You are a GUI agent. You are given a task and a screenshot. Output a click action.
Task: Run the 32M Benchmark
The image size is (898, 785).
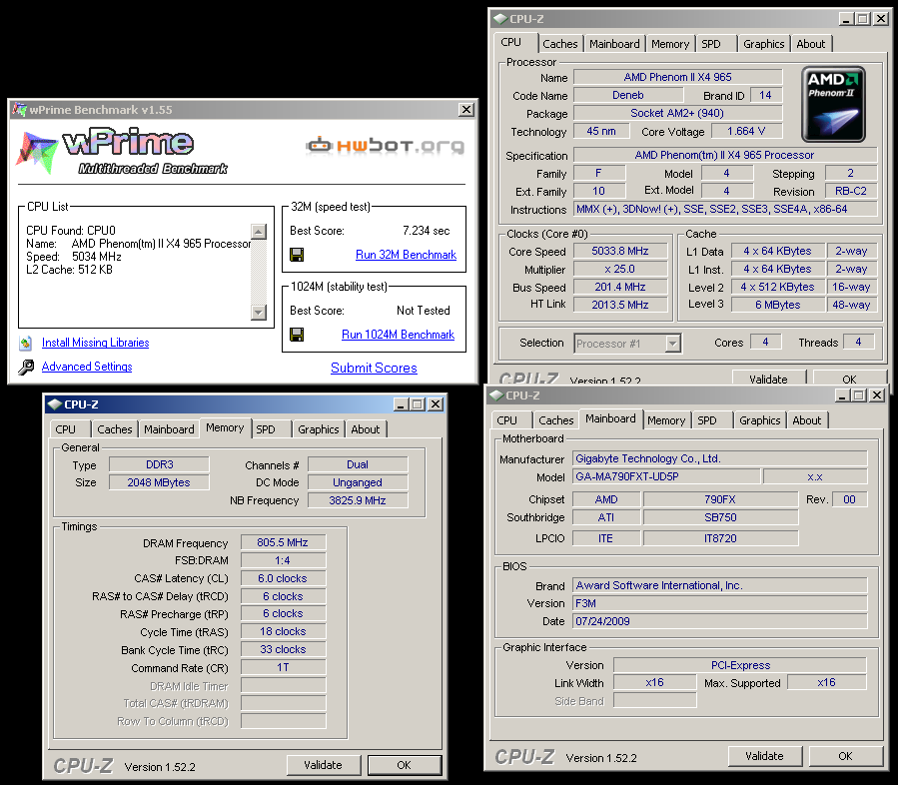pos(406,255)
